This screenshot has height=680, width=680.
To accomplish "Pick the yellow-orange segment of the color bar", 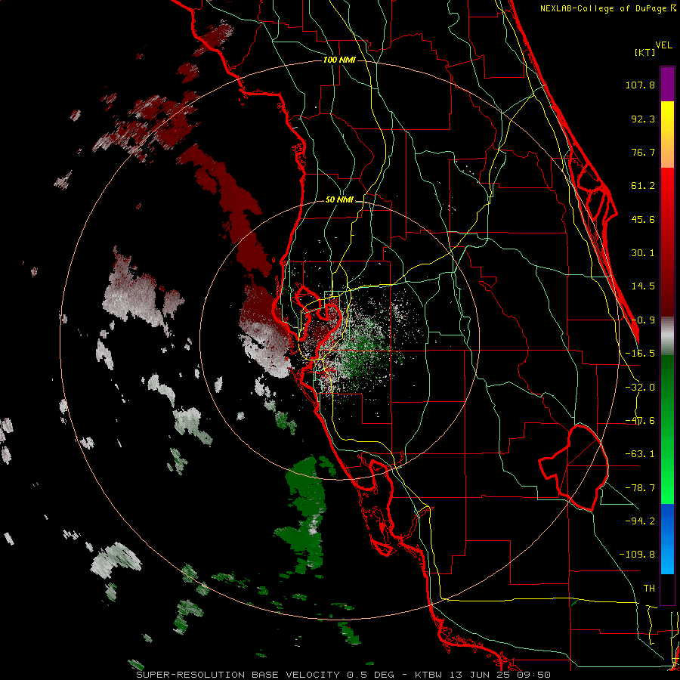I will click(x=667, y=134).
